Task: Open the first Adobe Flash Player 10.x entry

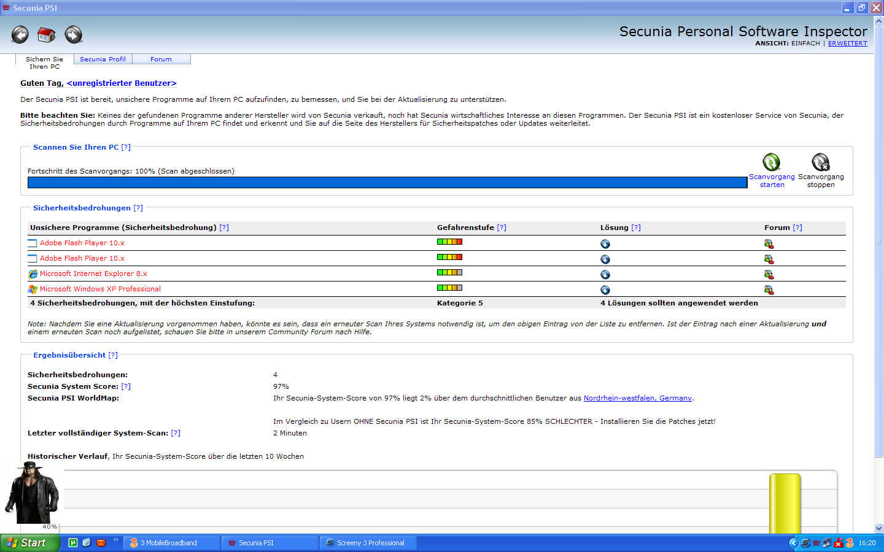Action: pos(82,243)
